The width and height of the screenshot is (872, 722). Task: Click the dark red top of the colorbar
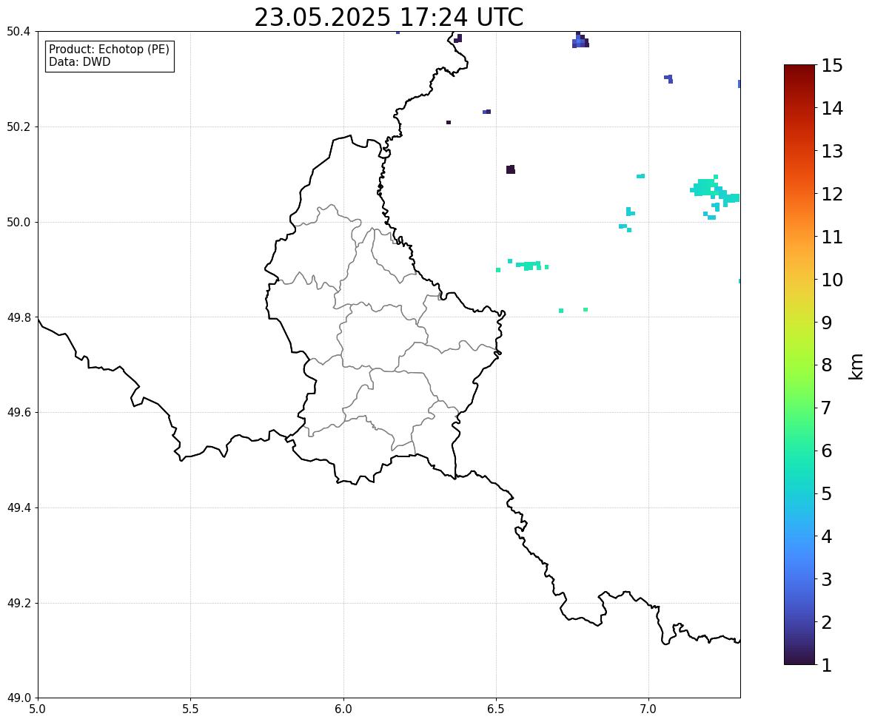(x=799, y=70)
